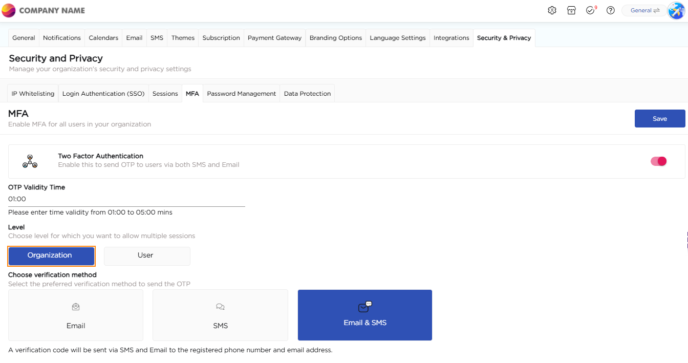Open the admin settings gear icon
The width and height of the screenshot is (688, 363).
coord(552,10)
